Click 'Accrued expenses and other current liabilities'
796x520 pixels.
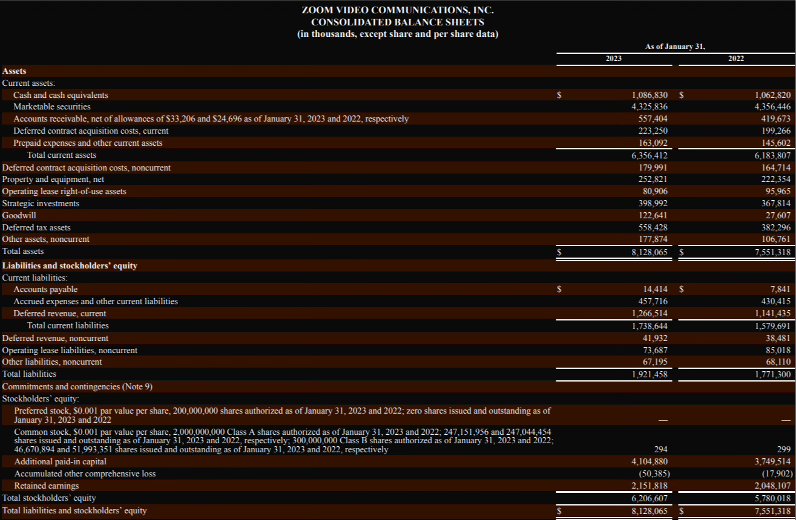click(96, 301)
